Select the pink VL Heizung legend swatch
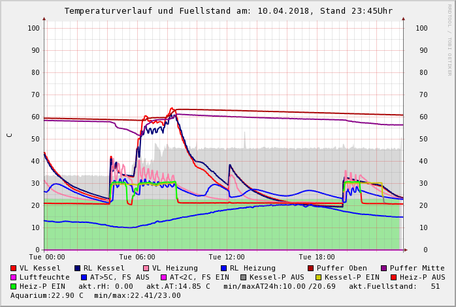456x307 pixels. [146, 268]
